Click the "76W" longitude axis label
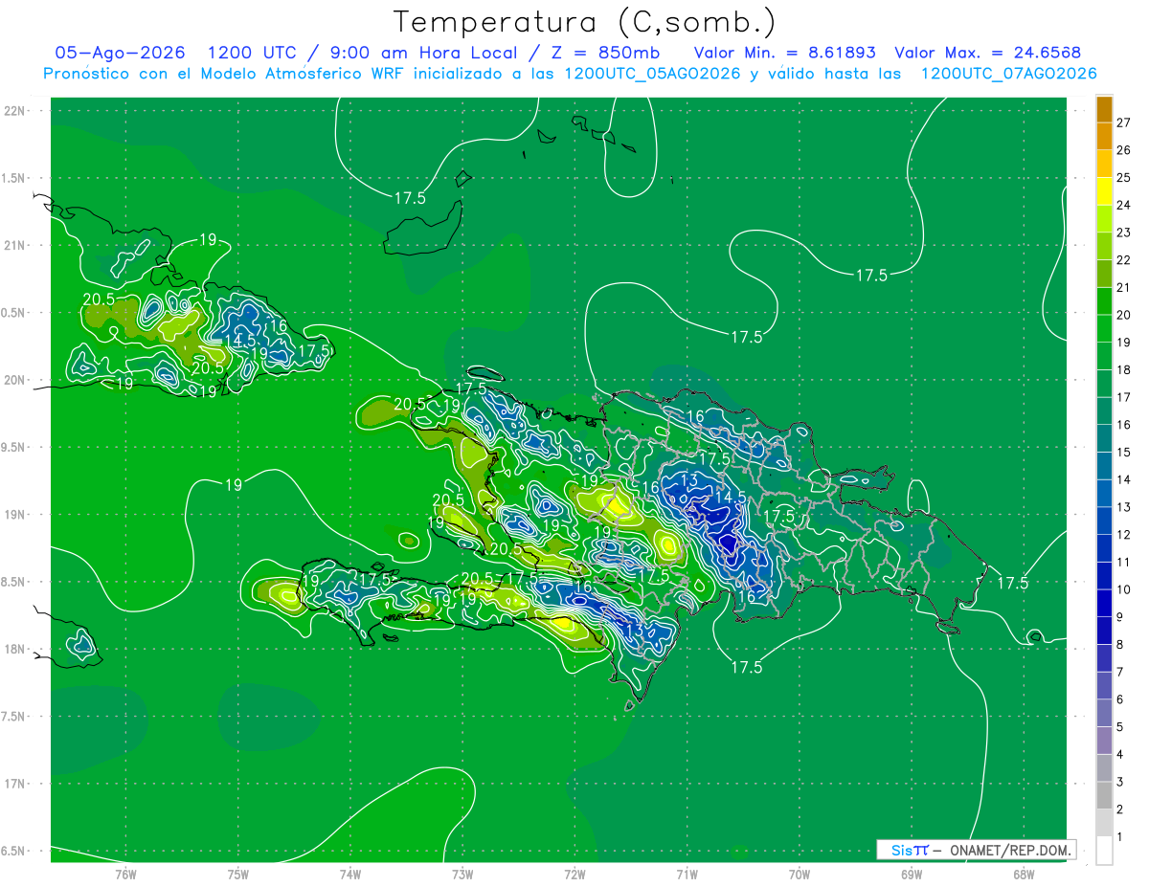The width and height of the screenshot is (1149, 887). pos(125,874)
